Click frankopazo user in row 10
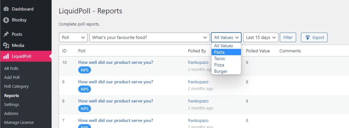 (198, 62)
